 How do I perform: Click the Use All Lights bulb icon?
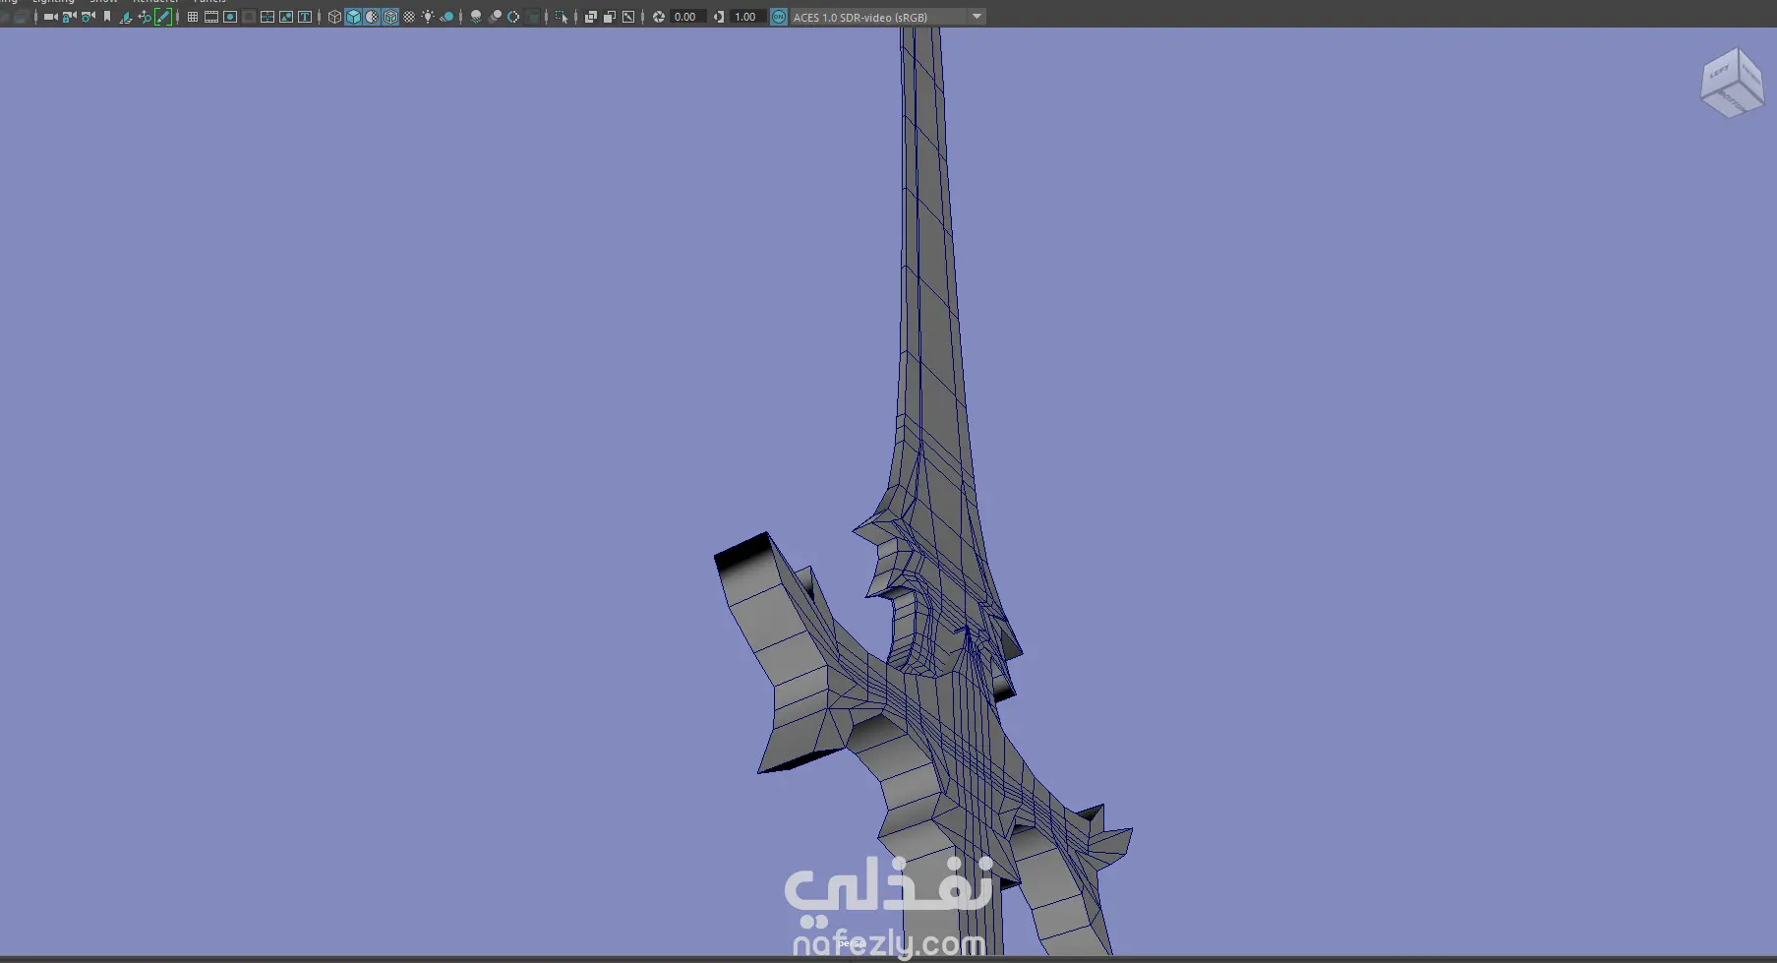pyautogui.click(x=428, y=17)
